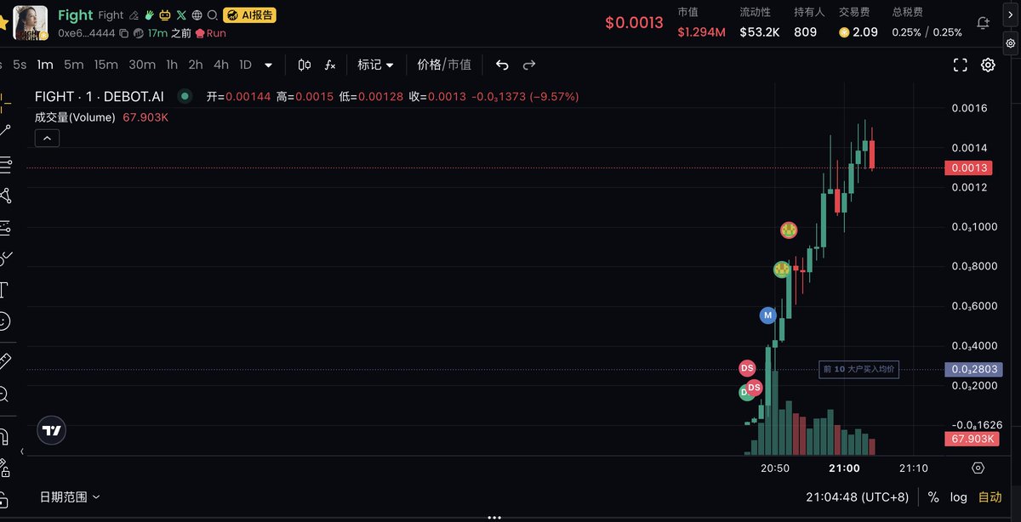Click the current price tag 0.0013
Viewport: 1021px width, 522px height.
[x=969, y=168]
